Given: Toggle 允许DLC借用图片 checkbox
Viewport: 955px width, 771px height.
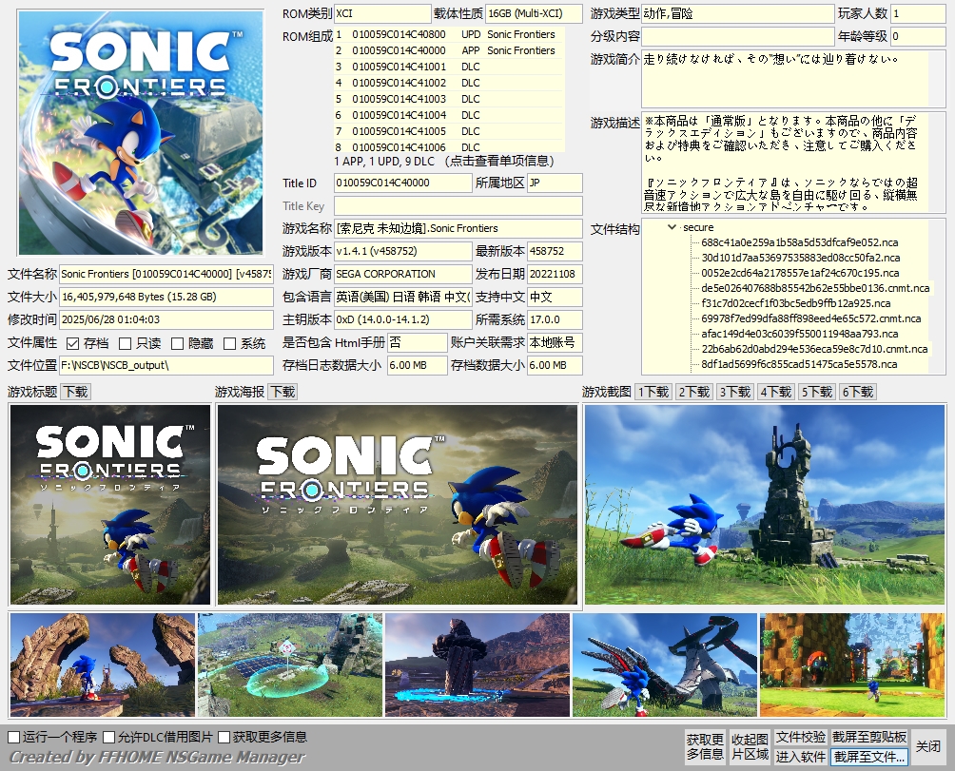Looking at the screenshot, I should pyautogui.click(x=109, y=738).
